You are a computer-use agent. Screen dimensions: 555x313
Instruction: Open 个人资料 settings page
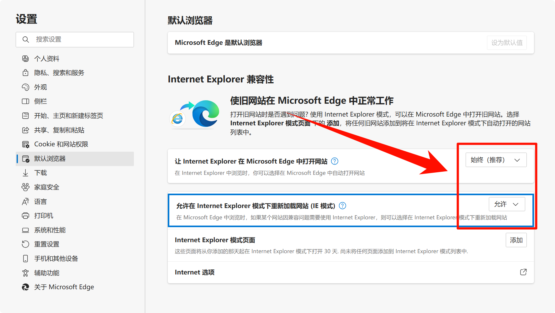(75, 59)
